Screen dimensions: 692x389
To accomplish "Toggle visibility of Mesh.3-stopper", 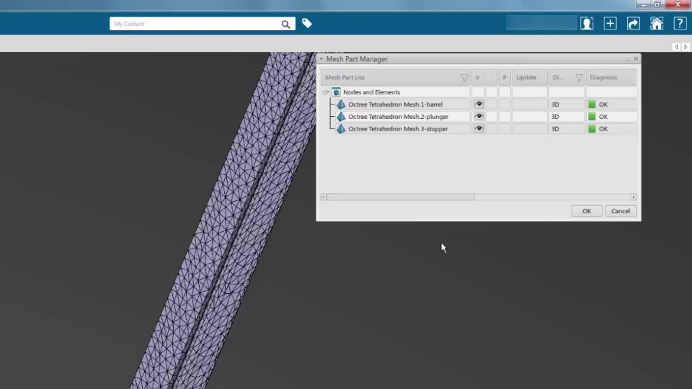I will (x=479, y=129).
